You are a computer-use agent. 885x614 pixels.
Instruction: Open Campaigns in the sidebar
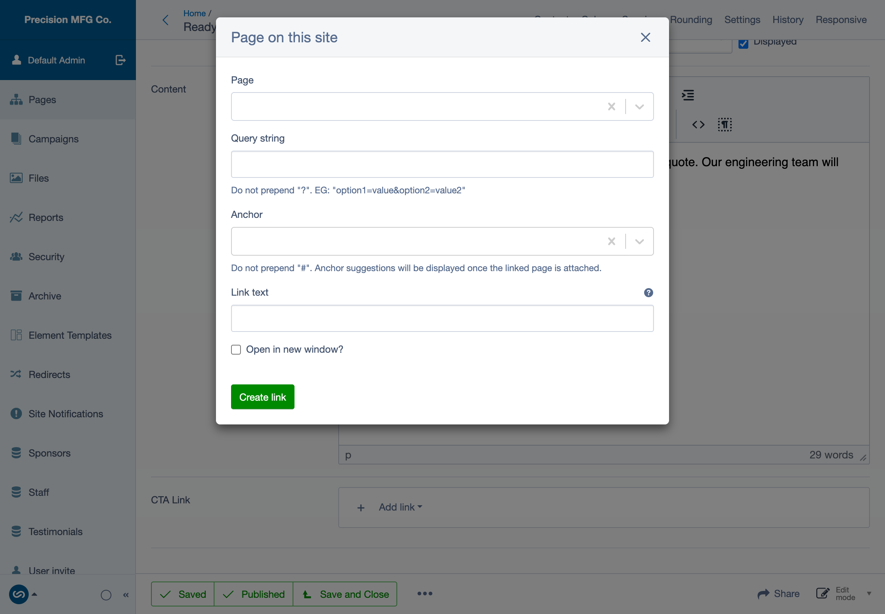[x=68, y=139]
